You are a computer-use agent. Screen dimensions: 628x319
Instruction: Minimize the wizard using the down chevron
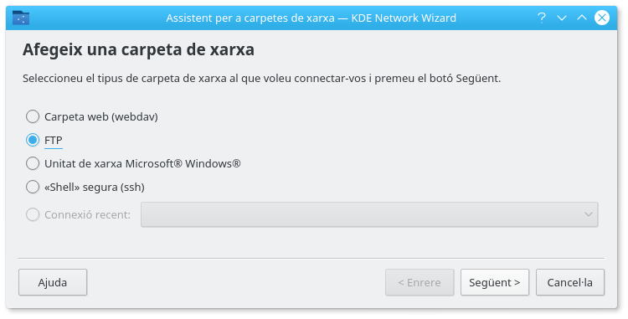click(562, 18)
